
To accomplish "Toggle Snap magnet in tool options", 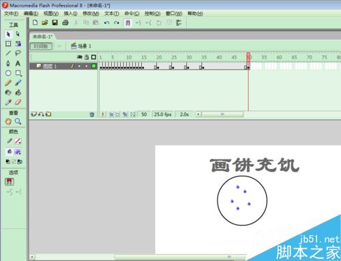I will (10, 181).
